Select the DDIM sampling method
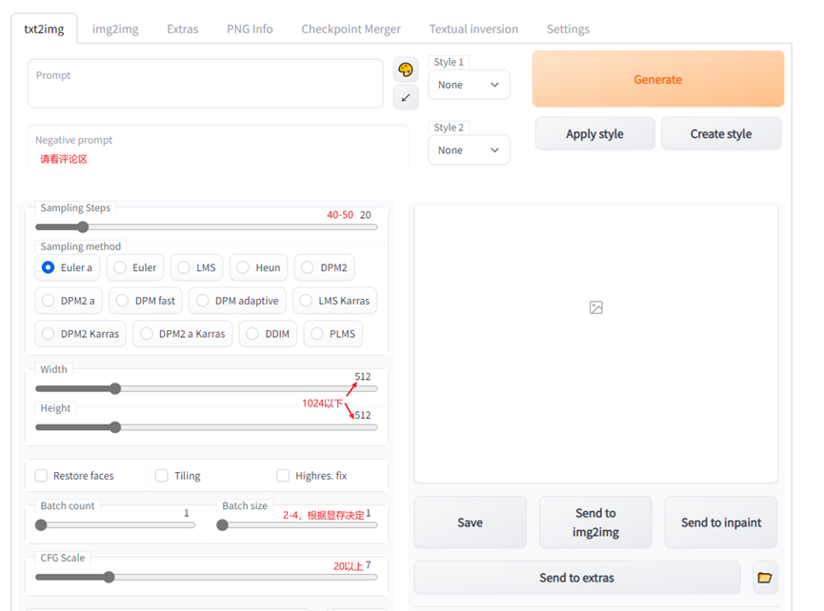 coord(268,334)
